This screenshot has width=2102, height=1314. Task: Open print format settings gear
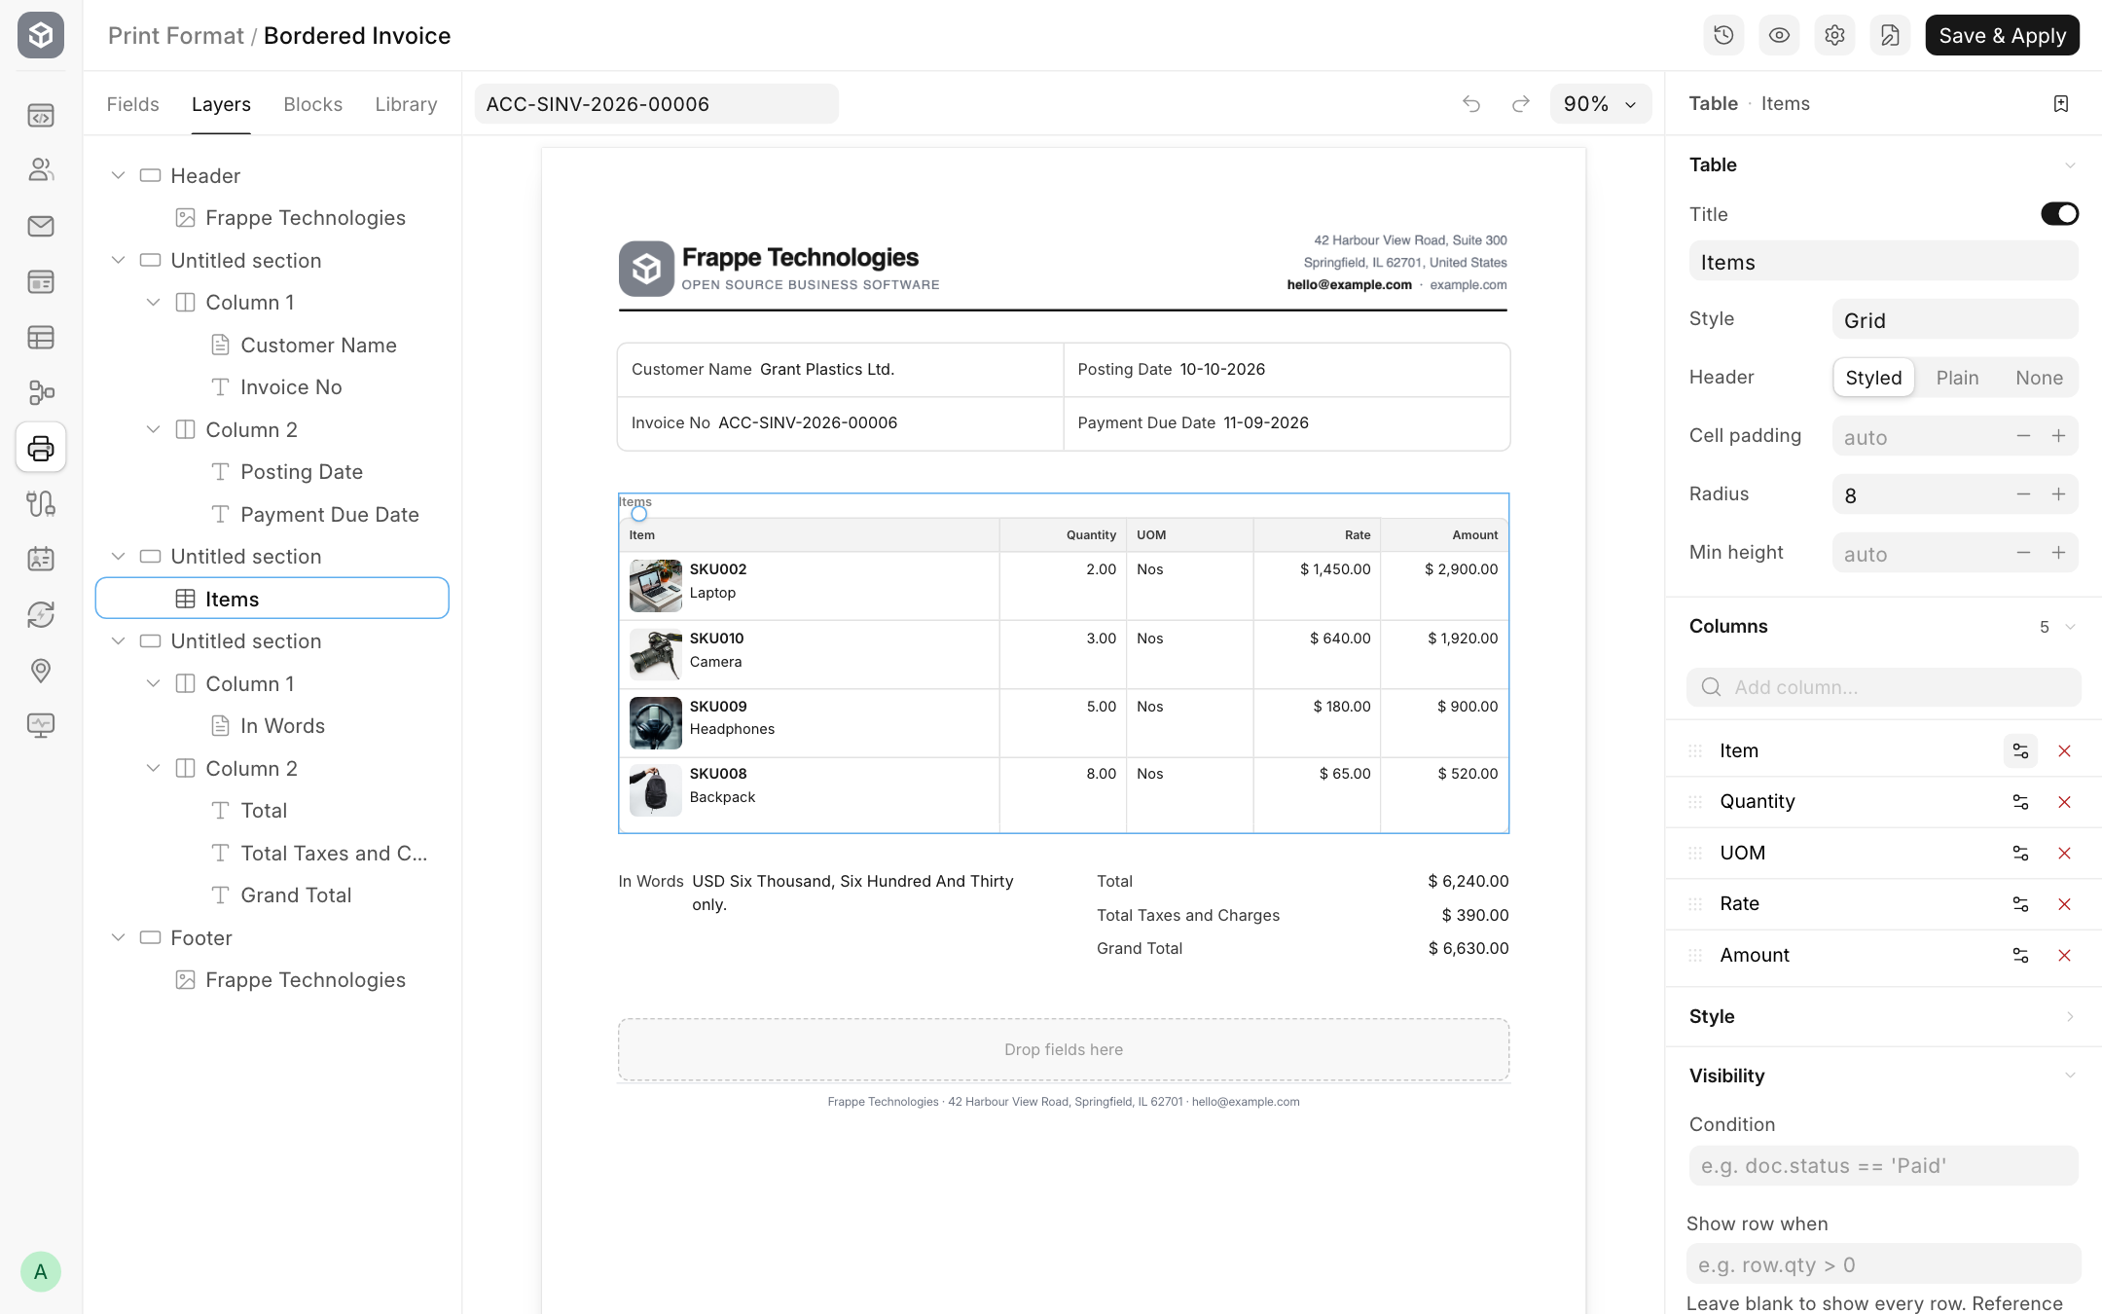coord(1834,35)
